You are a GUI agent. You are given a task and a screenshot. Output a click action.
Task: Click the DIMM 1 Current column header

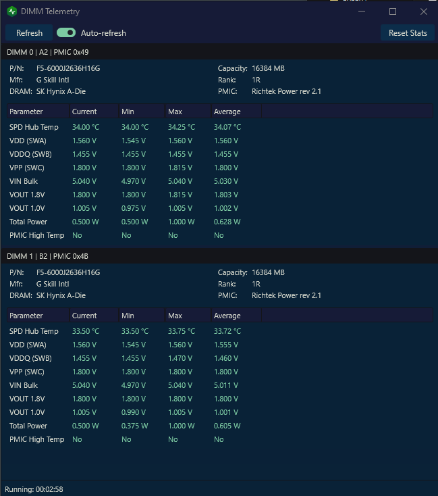click(x=94, y=316)
